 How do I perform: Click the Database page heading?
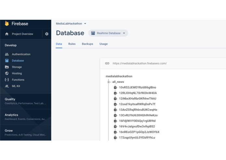pos(70,33)
